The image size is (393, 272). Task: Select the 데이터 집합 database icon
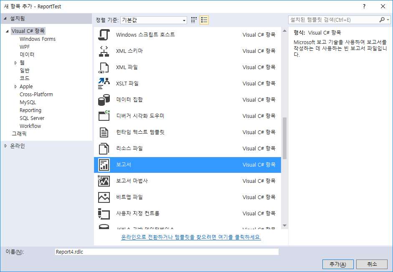click(104, 100)
